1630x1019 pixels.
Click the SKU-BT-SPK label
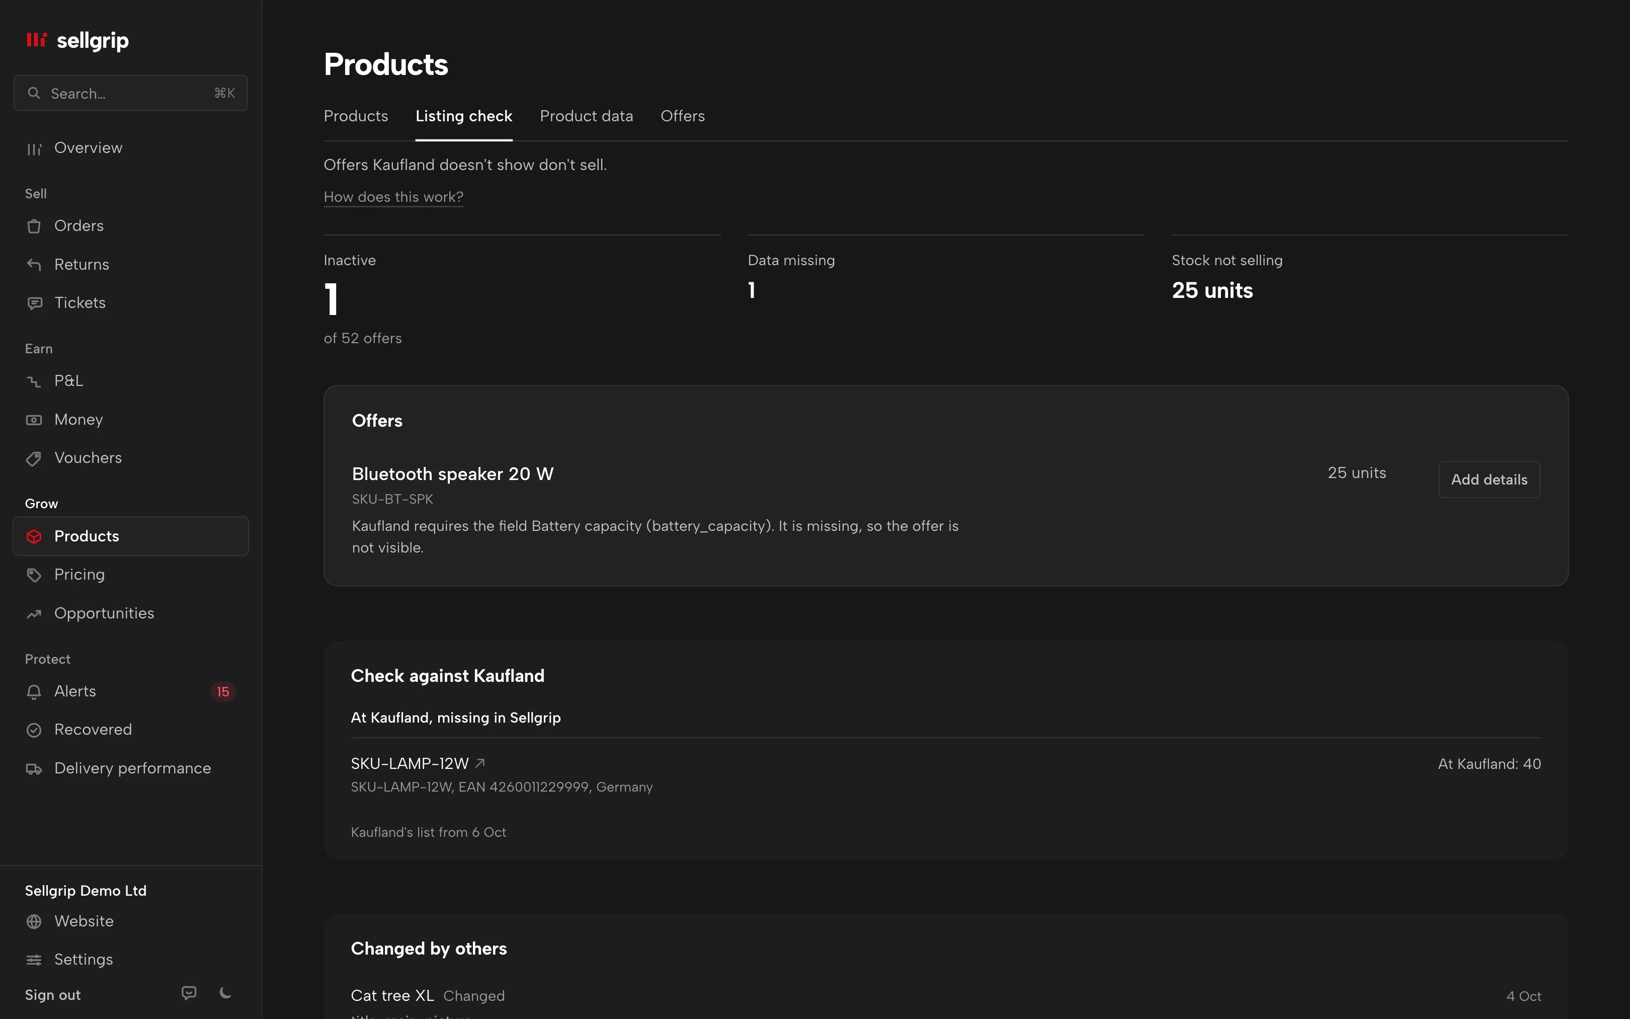pos(393,499)
